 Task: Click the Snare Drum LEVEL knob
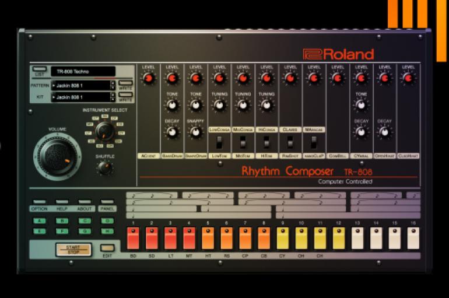pyautogui.click(x=195, y=78)
